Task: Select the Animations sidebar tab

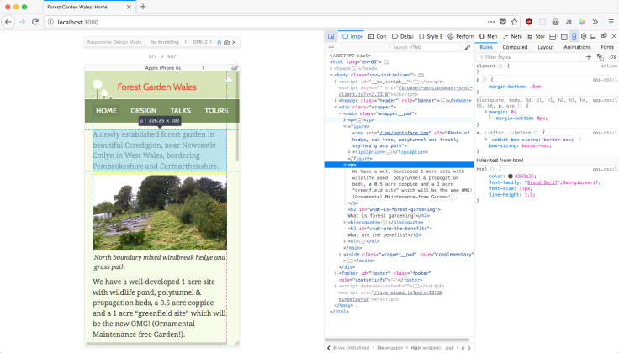Action: [577, 47]
